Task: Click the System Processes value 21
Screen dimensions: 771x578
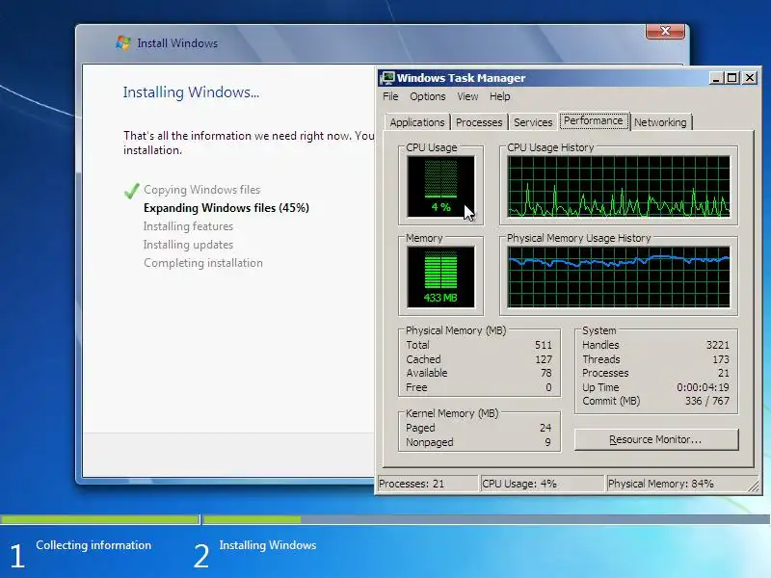Action: coord(724,373)
